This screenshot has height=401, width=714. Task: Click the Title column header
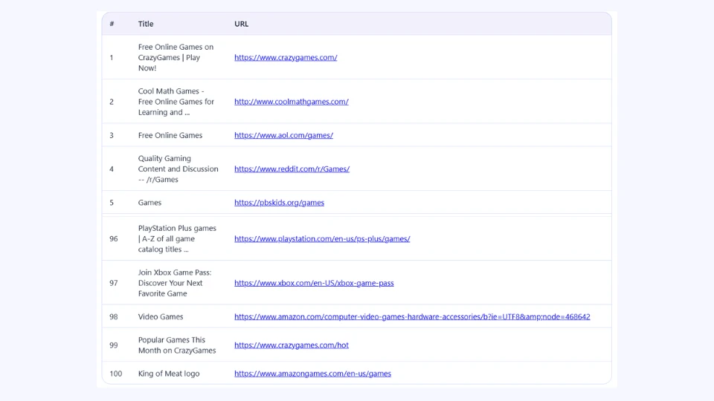[x=146, y=24]
